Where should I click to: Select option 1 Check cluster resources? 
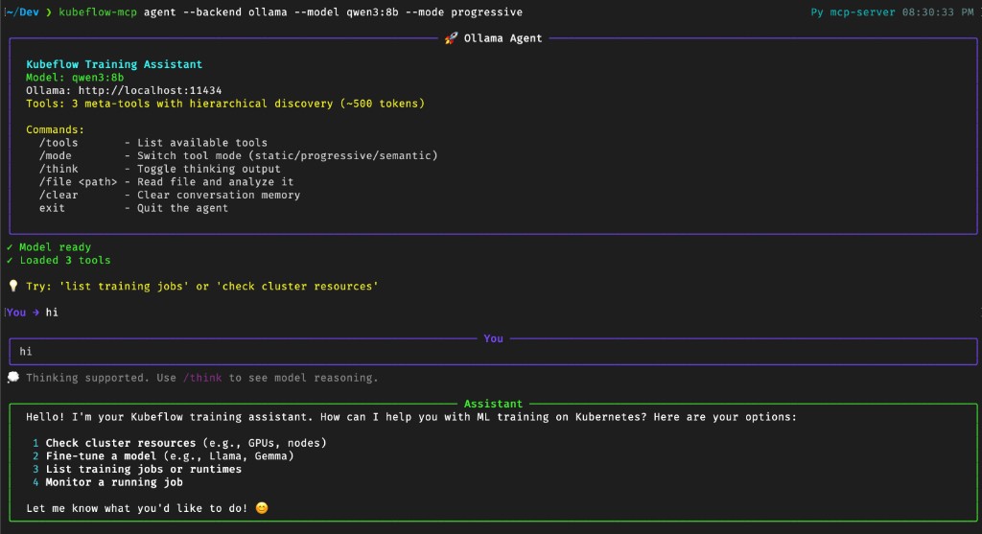(x=179, y=443)
